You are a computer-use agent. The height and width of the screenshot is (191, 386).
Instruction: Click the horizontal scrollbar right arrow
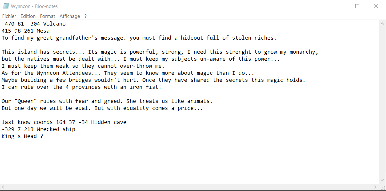click(x=376, y=187)
